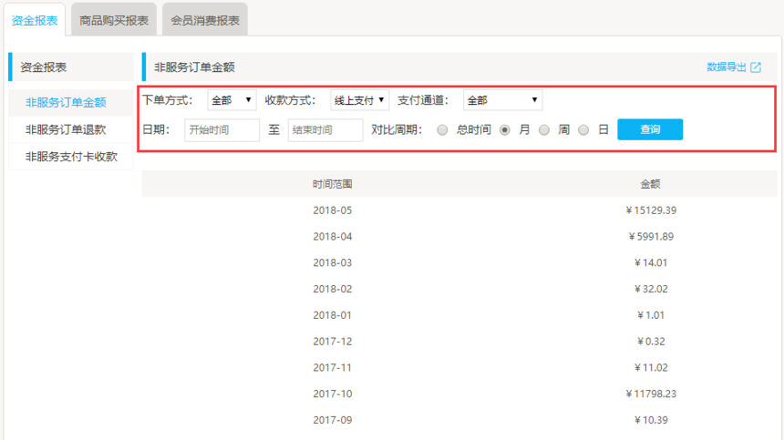
Task: Open the 支付通道 dropdown
Action: click(x=502, y=100)
